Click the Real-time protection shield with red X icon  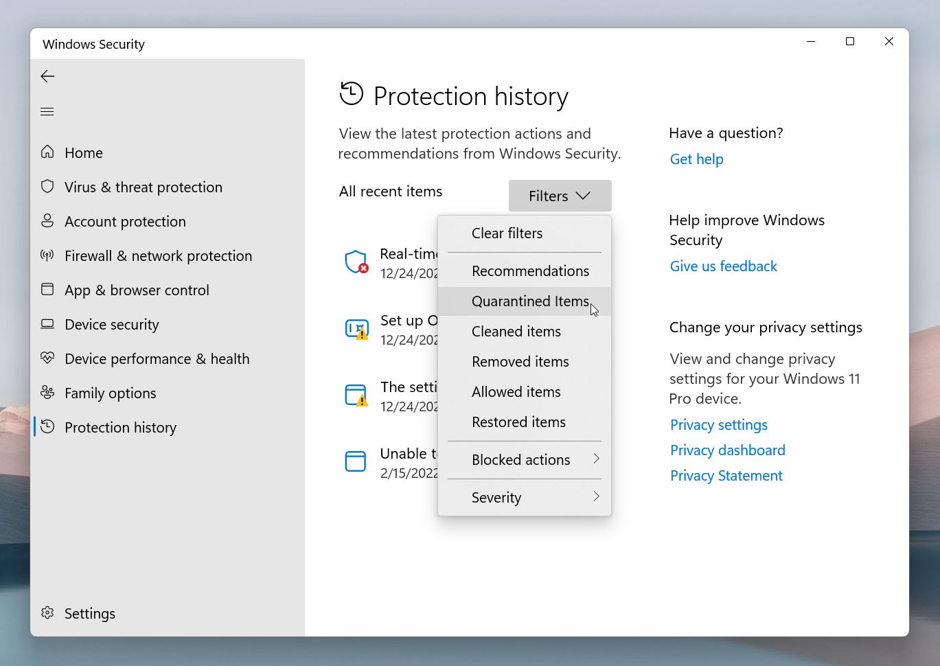click(x=356, y=262)
